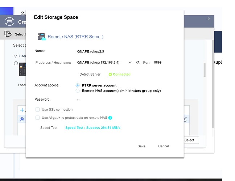The image size is (235, 181).
Task: Click the blue plus add icon
Action: (x=22, y=110)
